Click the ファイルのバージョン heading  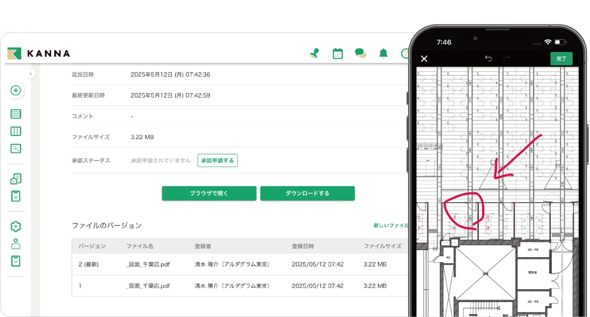pos(107,226)
